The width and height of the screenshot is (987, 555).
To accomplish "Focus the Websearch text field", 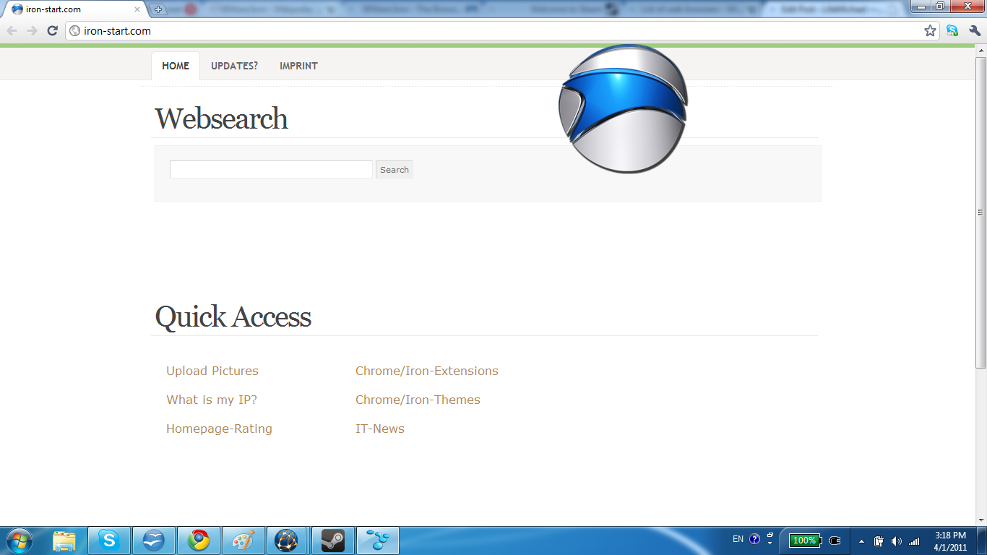I will pyautogui.click(x=271, y=169).
